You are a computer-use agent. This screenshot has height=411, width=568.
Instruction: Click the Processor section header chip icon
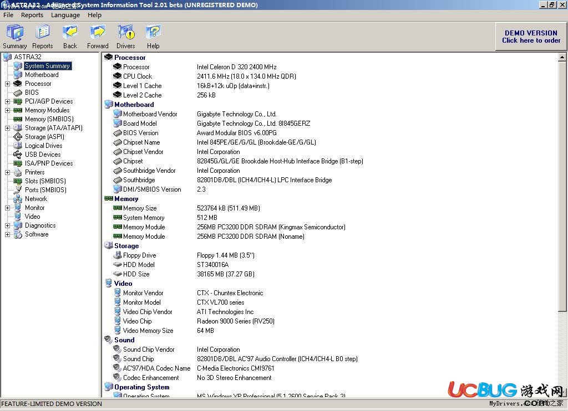coord(108,57)
